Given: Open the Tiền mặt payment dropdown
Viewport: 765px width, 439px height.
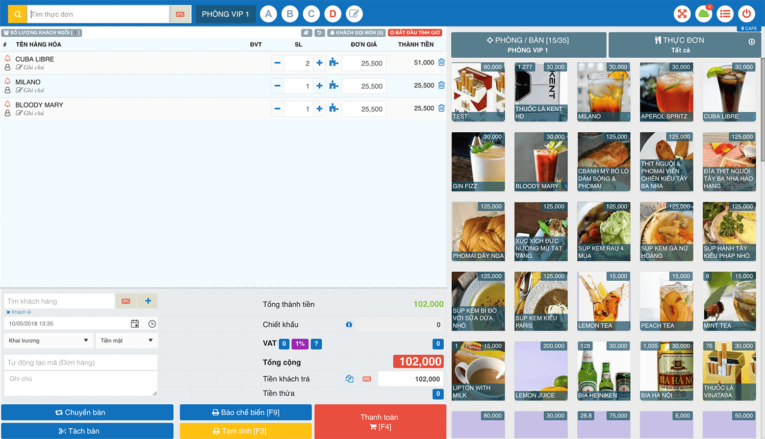Looking at the screenshot, I should point(127,340).
